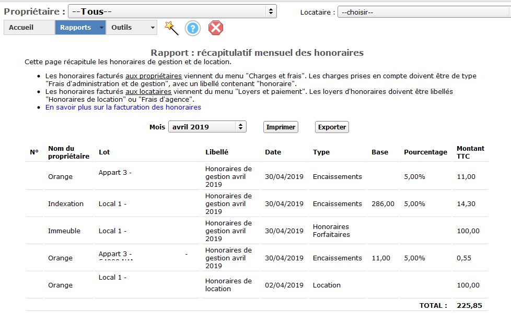Click the Honoraires de location libellé cell
This screenshot has width=511, height=324.
point(228,285)
